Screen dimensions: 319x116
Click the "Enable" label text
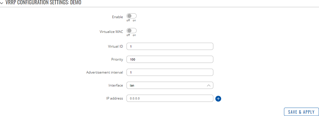coord(118,17)
